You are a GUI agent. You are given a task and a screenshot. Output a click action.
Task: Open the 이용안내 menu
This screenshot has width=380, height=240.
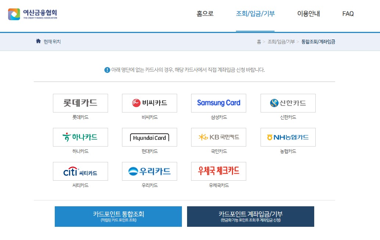pyautogui.click(x=308, y=14)
